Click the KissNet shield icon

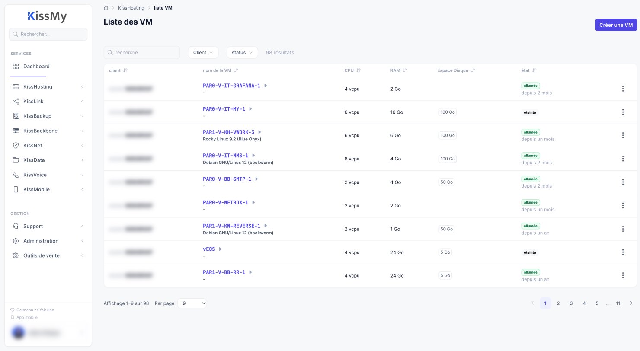click(16, 146)
